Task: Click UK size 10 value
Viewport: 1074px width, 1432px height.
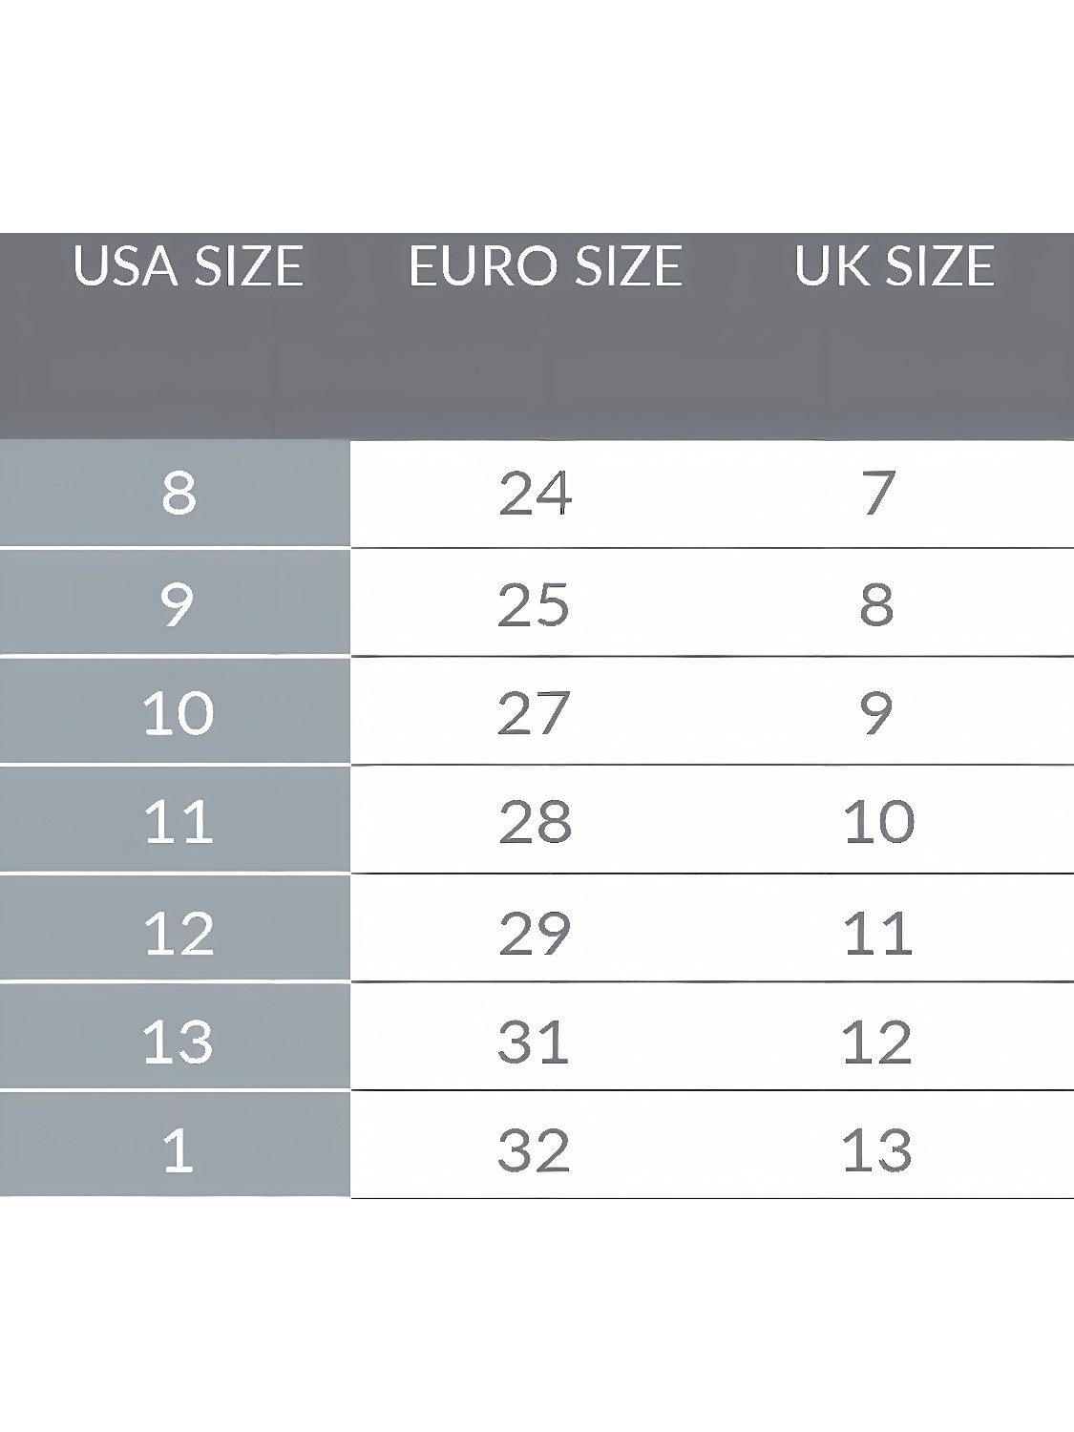Action: [x=879, y=821]
